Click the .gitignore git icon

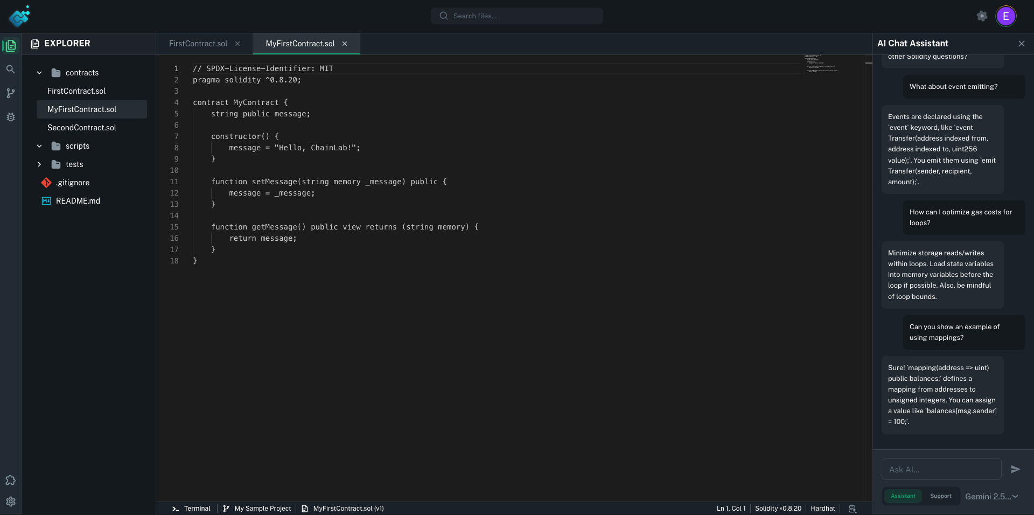[x=46, y=183]
